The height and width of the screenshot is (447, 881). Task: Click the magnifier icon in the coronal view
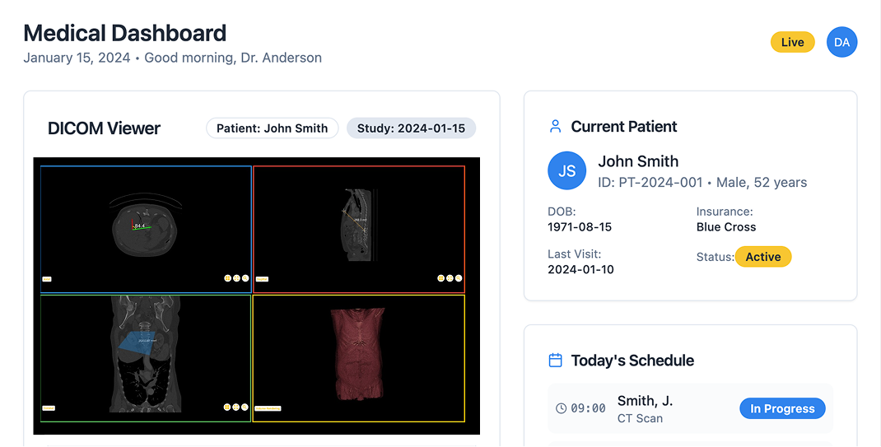click(x=245, y=407)
